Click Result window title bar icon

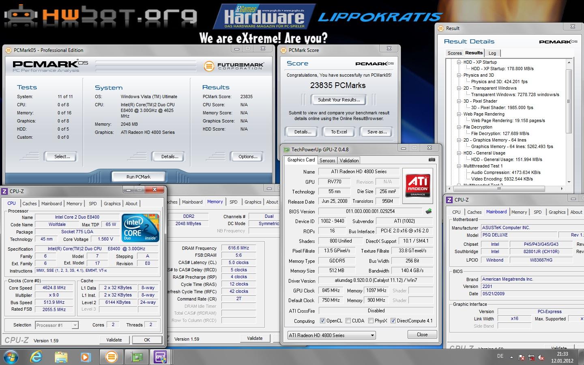pyautogui.click(x=441, y=28)
